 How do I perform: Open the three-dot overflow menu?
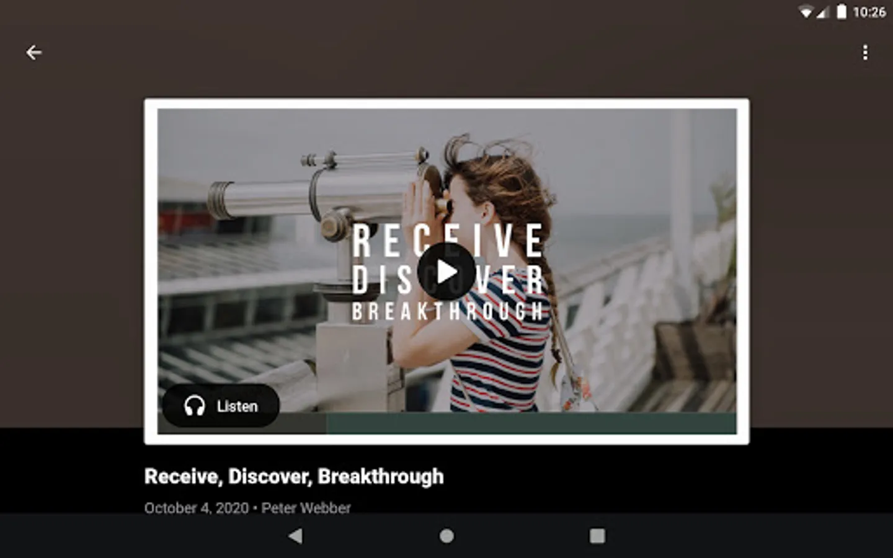pos(865,53)
